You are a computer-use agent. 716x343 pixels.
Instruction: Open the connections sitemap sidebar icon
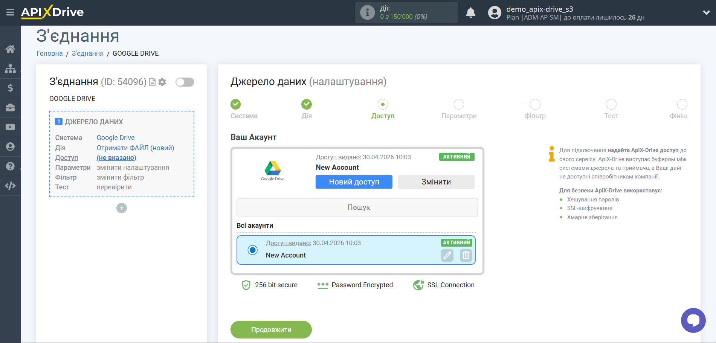[x=10, y=69]
